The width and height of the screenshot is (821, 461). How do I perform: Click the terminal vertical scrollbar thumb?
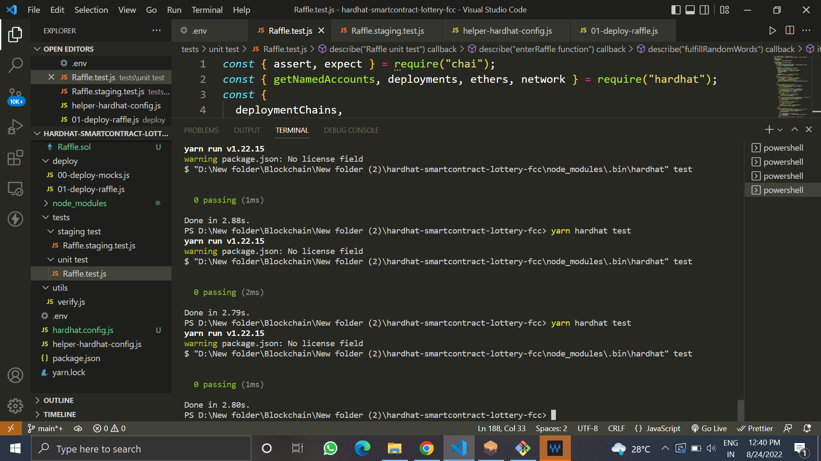coord(741,410)
